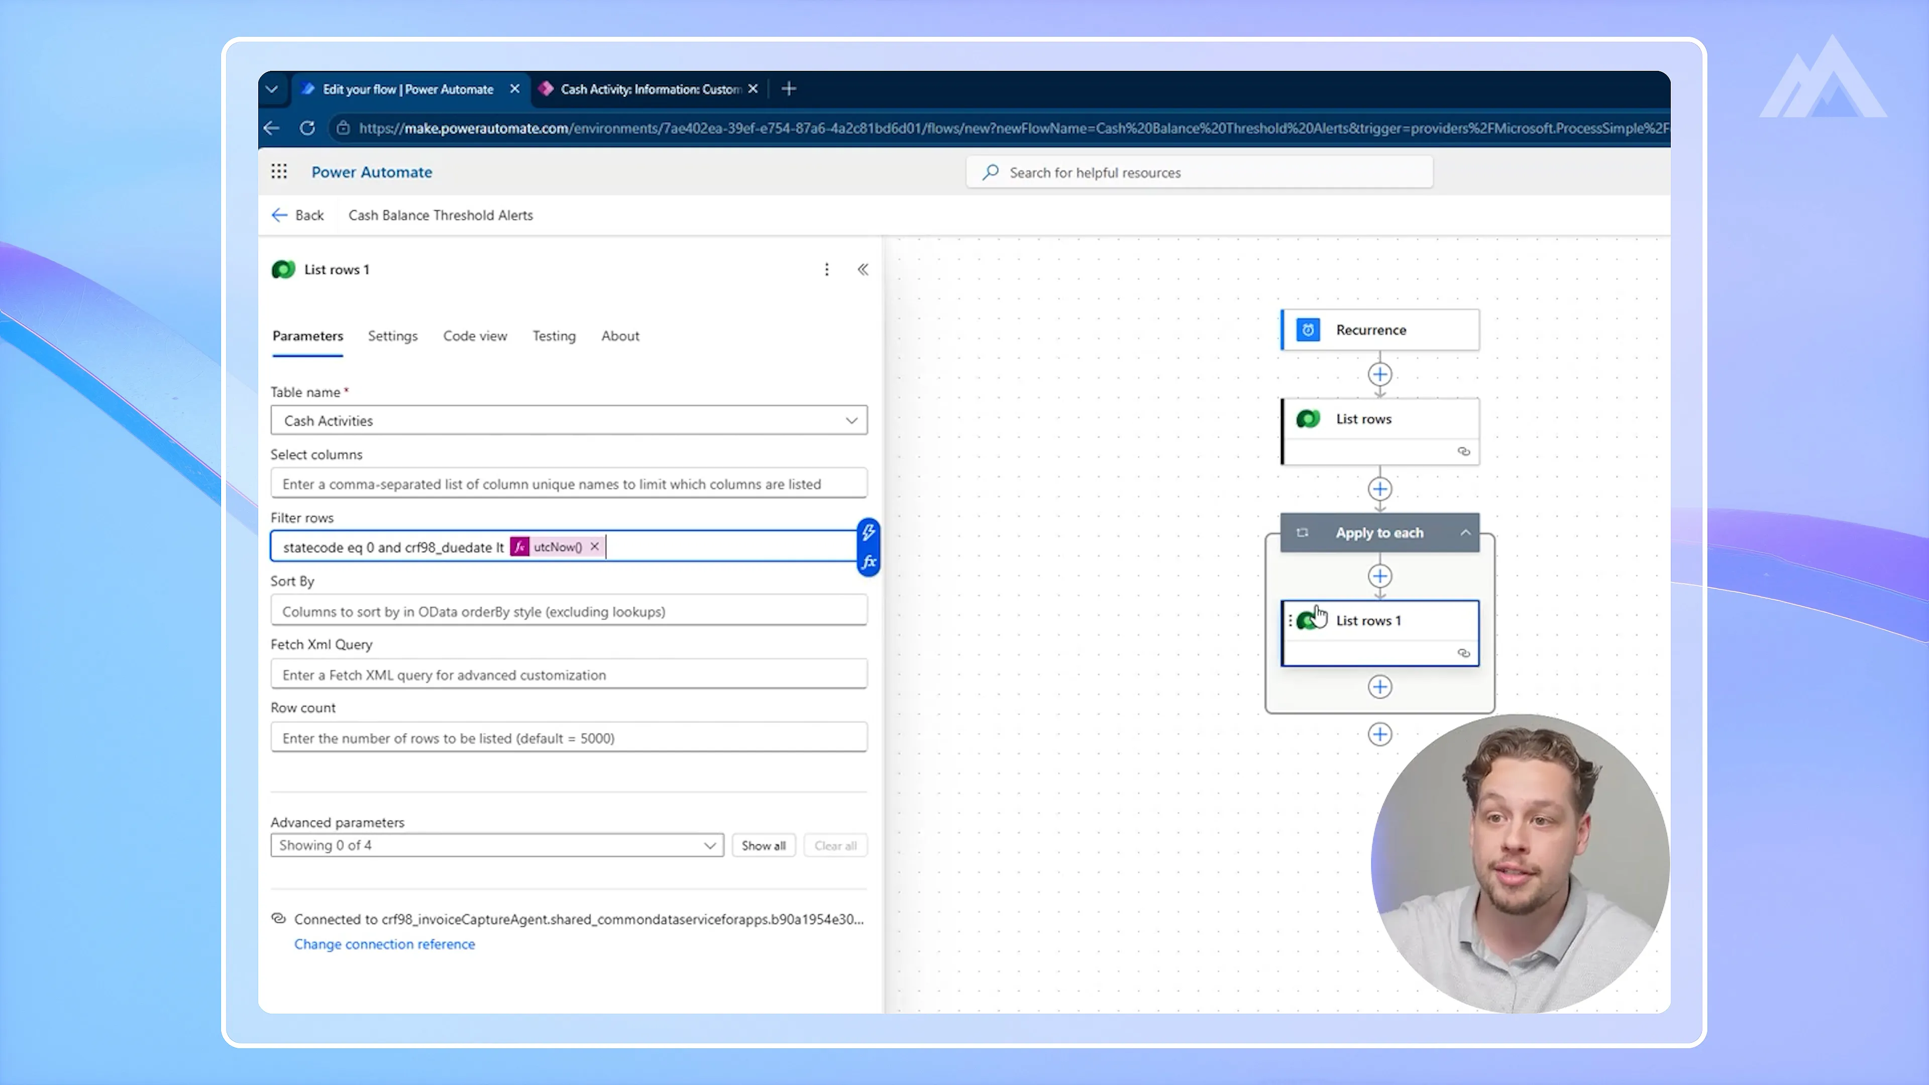Add a step below List rows 1
The width and height of the screenshot is (1929, 1085).
tap(1380, 687)
